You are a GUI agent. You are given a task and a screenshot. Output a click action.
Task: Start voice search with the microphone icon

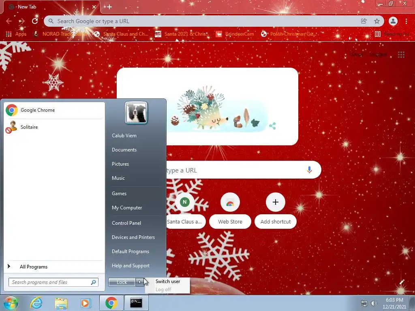pyautogui.click(x=309, y=170)
